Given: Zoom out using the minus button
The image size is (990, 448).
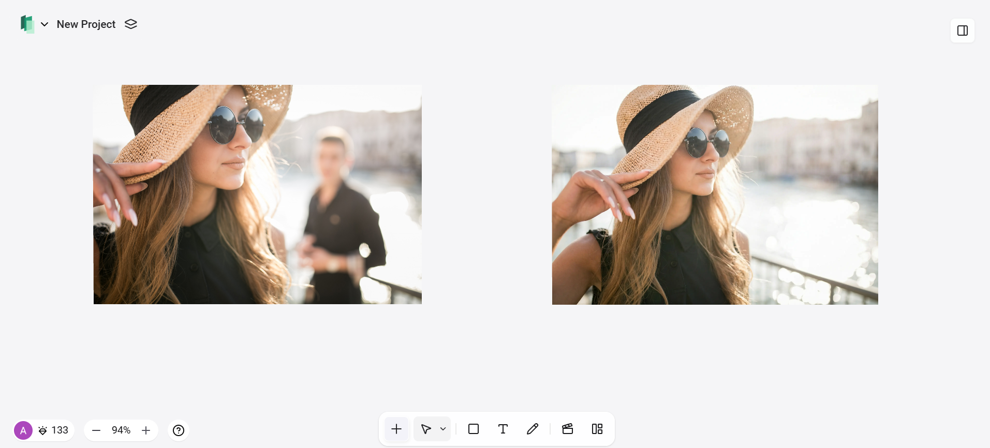Looking at the screenshot, I should click(96, 430).
